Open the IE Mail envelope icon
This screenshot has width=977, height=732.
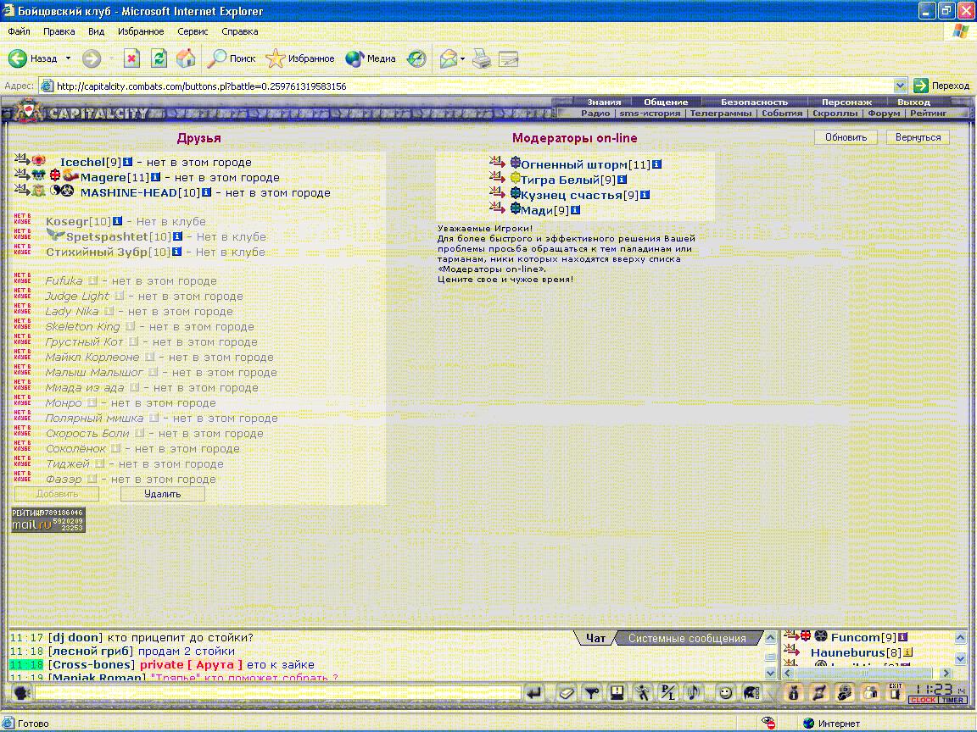point(448,58)
